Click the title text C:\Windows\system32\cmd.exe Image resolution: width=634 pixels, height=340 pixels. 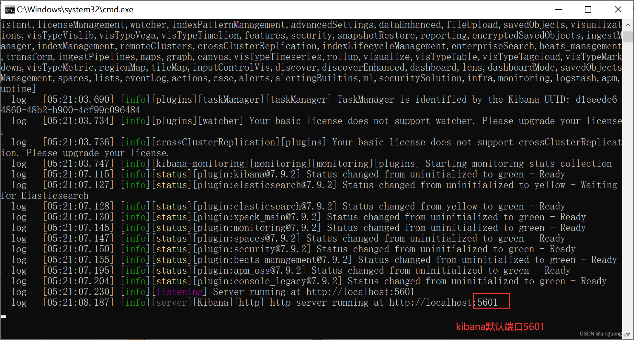tap(75, 10)
